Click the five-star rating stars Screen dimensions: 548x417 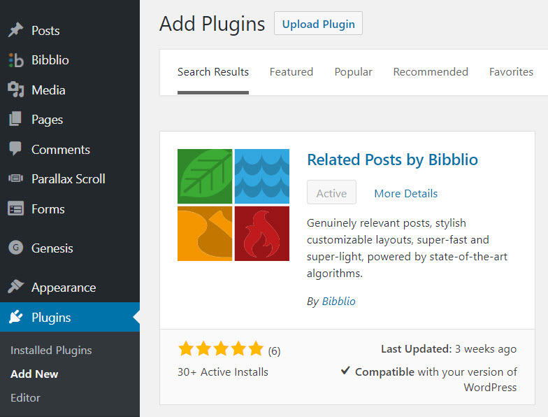(x=221, y=348)
